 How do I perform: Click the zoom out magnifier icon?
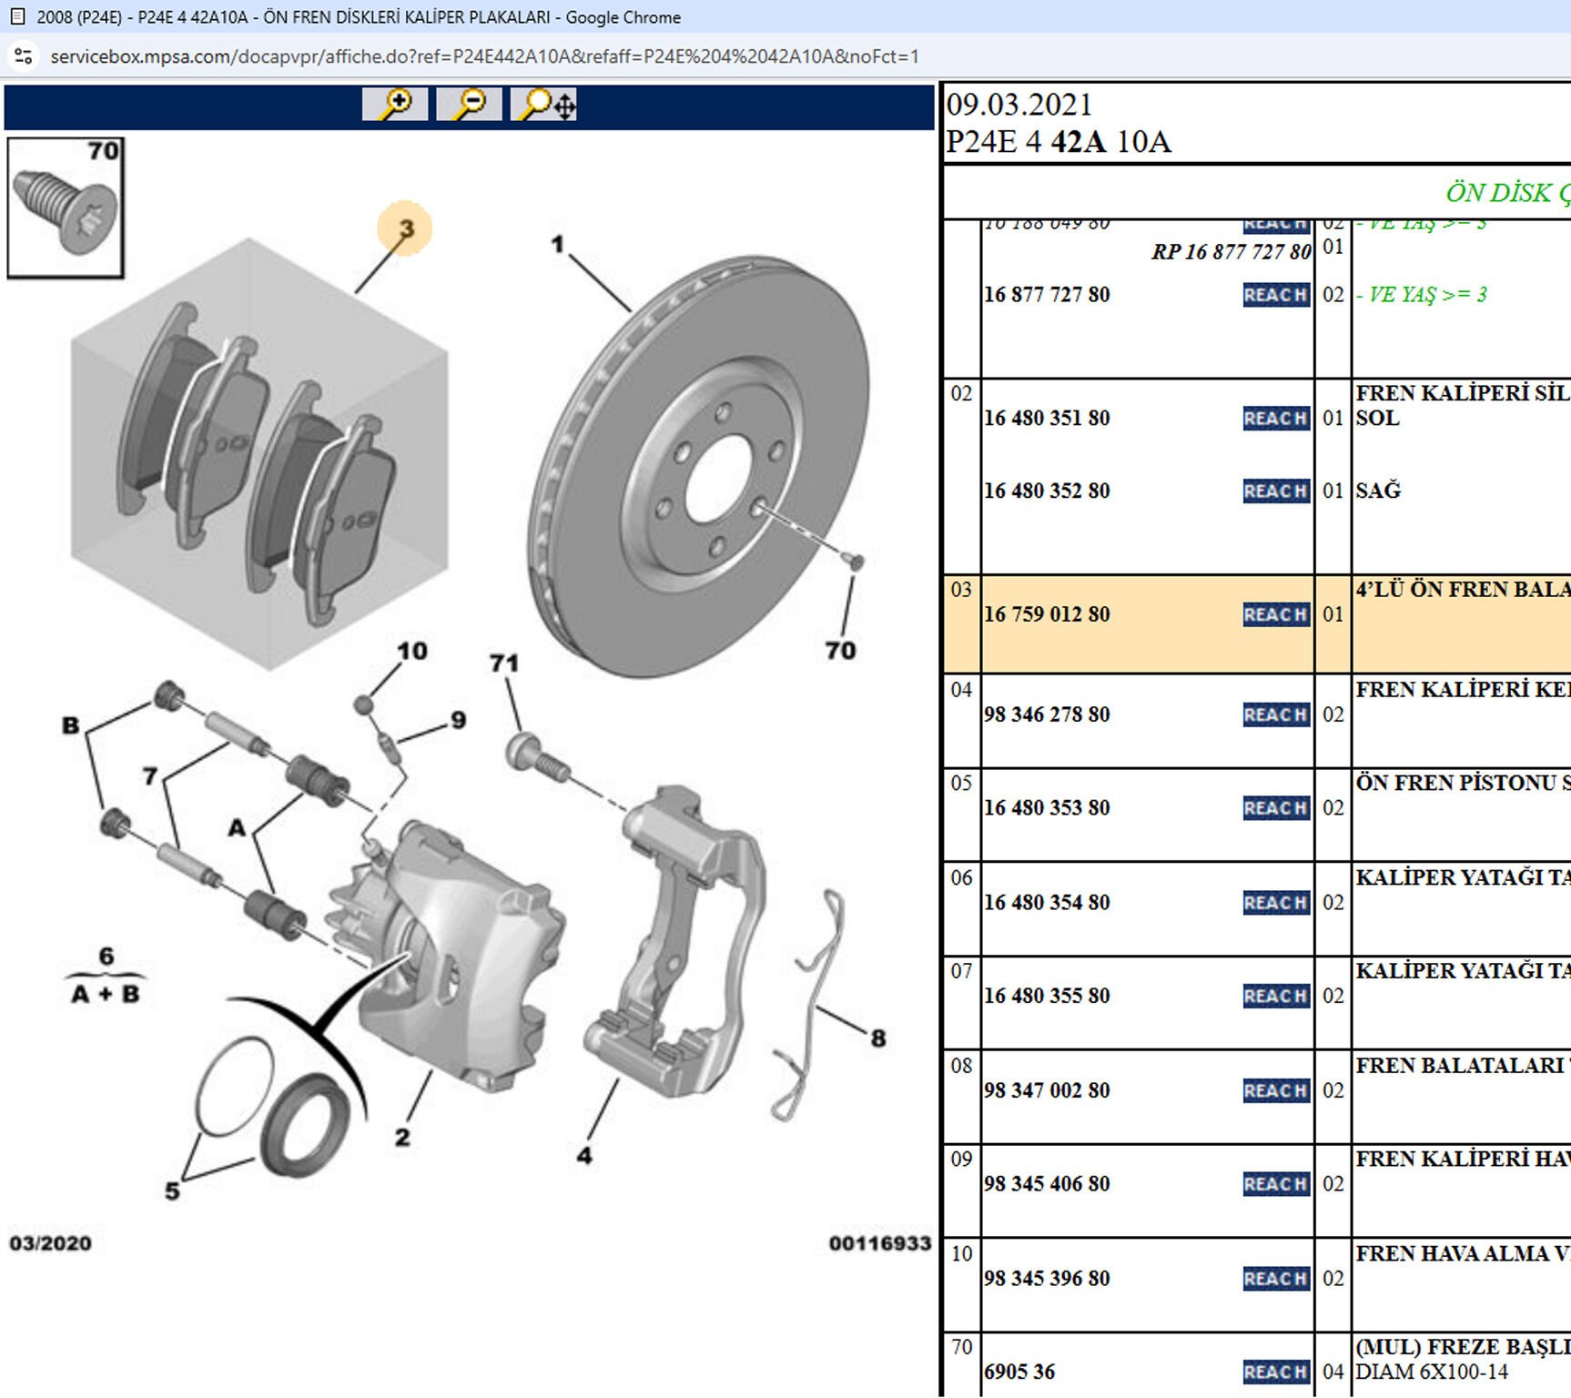tap(469, 105)
